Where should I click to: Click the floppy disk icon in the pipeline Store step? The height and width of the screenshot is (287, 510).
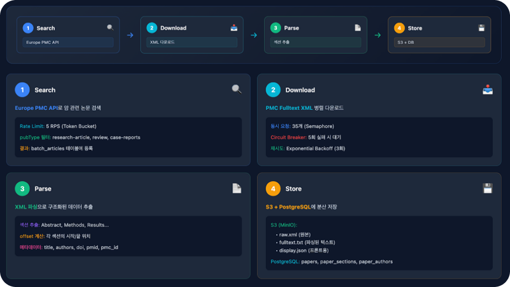point(481,28)
